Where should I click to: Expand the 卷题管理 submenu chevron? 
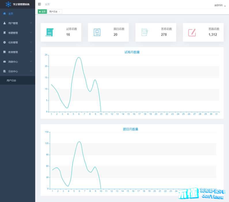coord(31,33)
